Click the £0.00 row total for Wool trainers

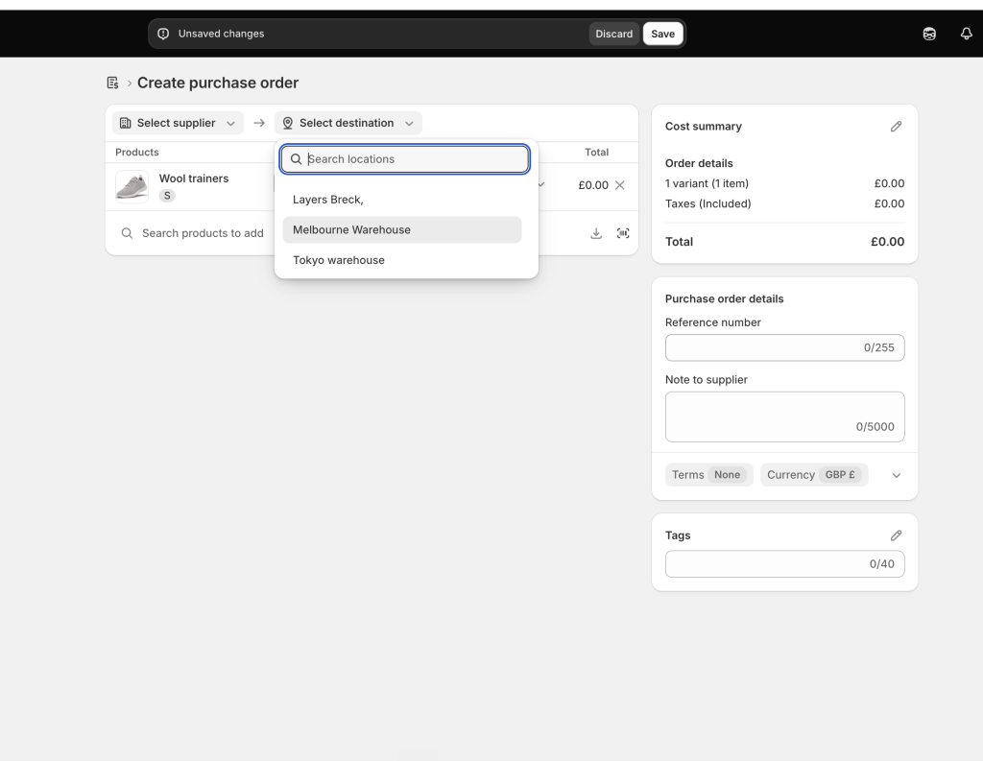(x=593, y=185)
